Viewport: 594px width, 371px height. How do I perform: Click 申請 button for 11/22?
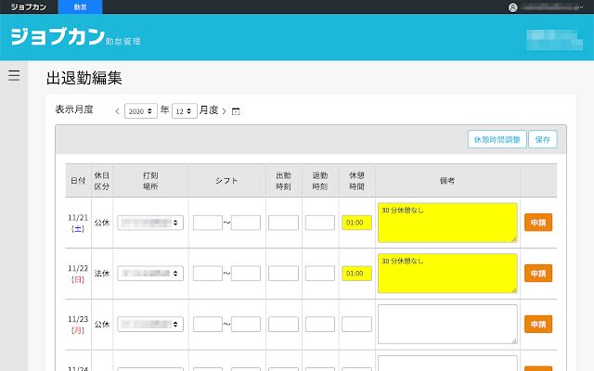[x=538, y=273]
